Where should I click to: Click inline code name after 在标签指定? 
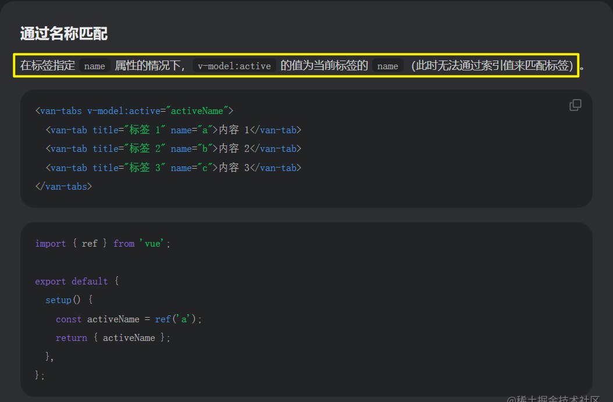[95, 66]
